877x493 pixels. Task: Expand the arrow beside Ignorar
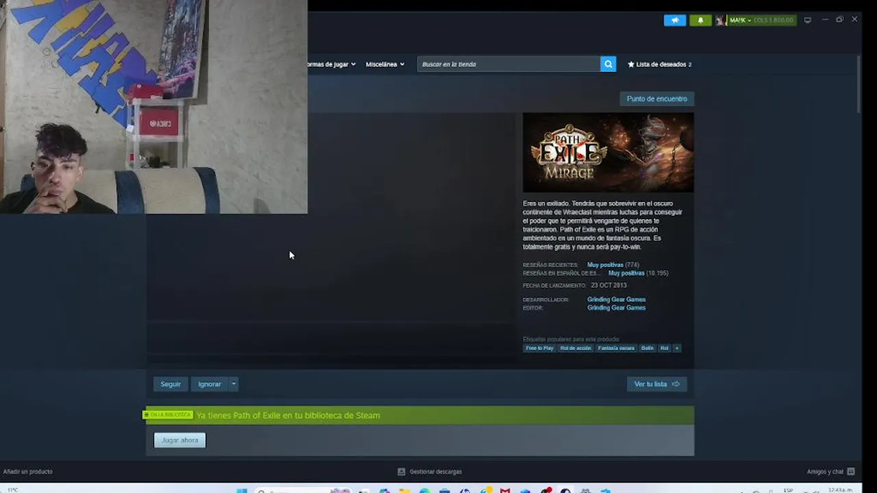coord(234,384)
